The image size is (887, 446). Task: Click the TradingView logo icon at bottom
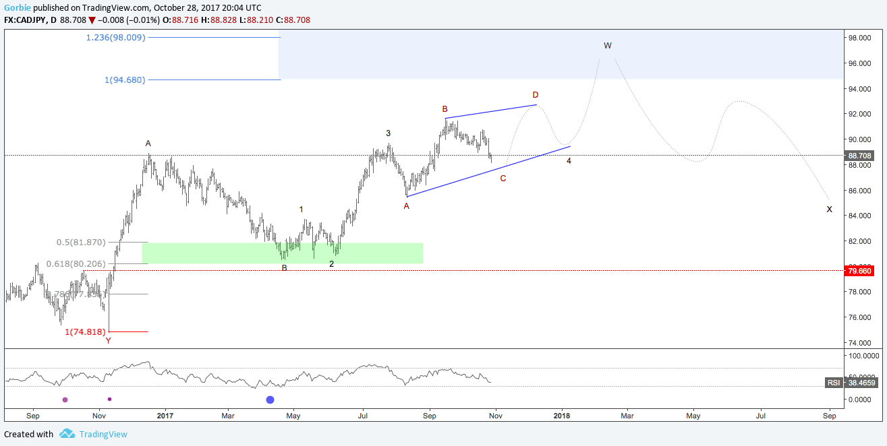point(66,434)
